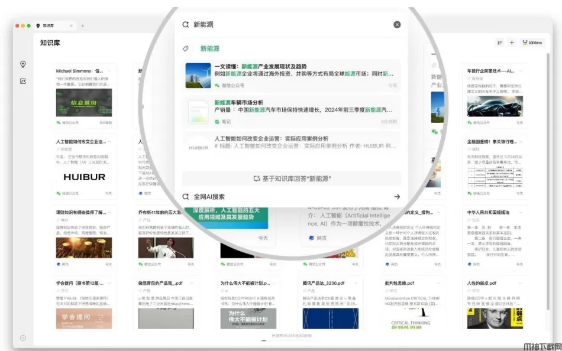Open a new tab with plus button
Viewport: 562px width, 351px height.
(82, 26)
